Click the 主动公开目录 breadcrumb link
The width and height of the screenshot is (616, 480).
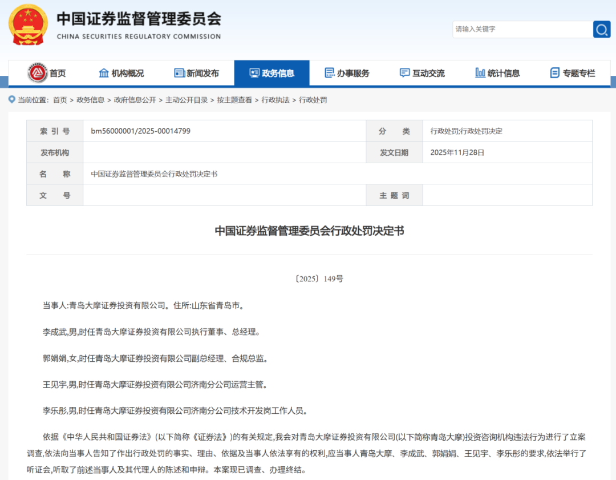point(188,99)
